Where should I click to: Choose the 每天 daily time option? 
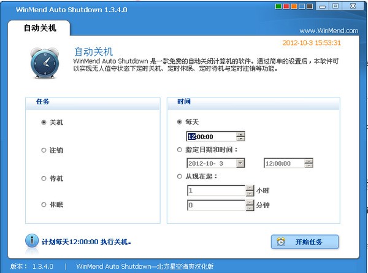coord(188,122)
